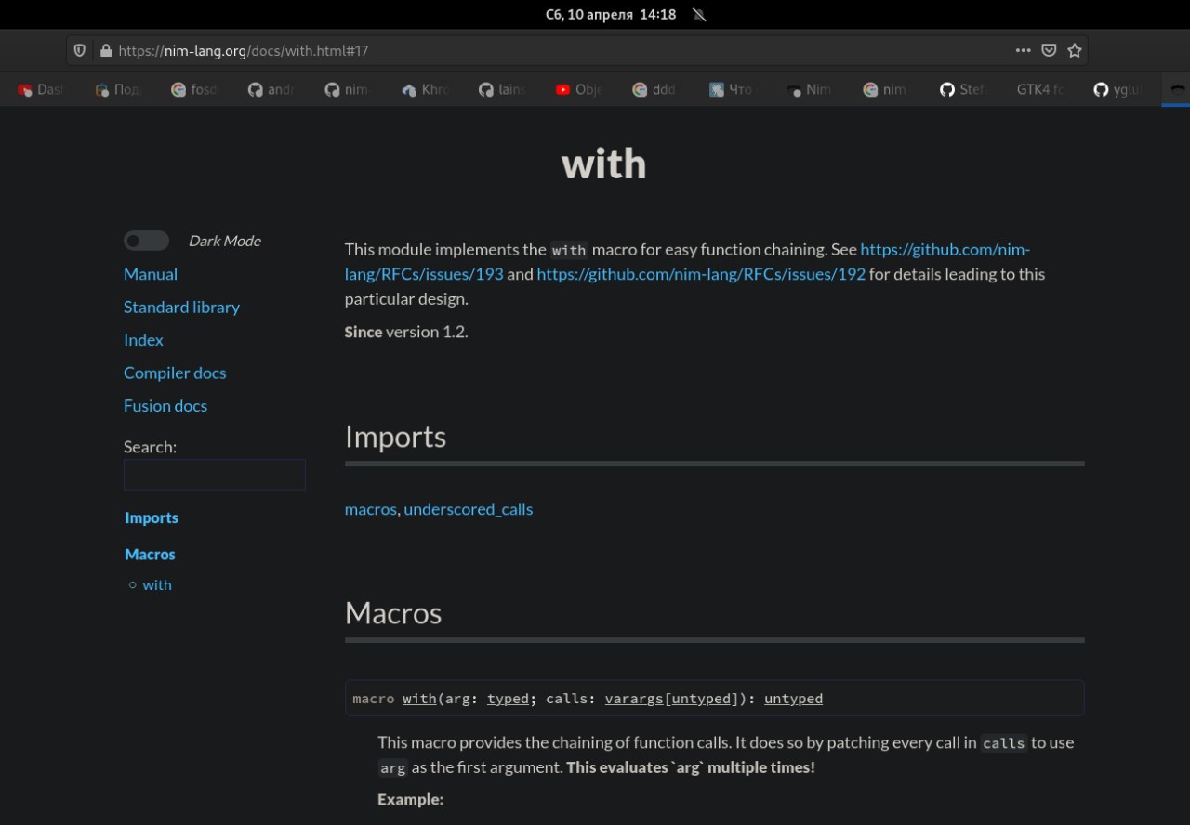The height and width of the screenshot is (825, 1190).
Task: Click the URL address bar
Action: 558,50
